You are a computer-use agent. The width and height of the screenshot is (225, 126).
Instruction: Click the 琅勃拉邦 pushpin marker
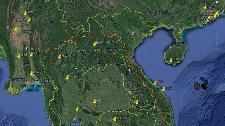coord(94,44)
